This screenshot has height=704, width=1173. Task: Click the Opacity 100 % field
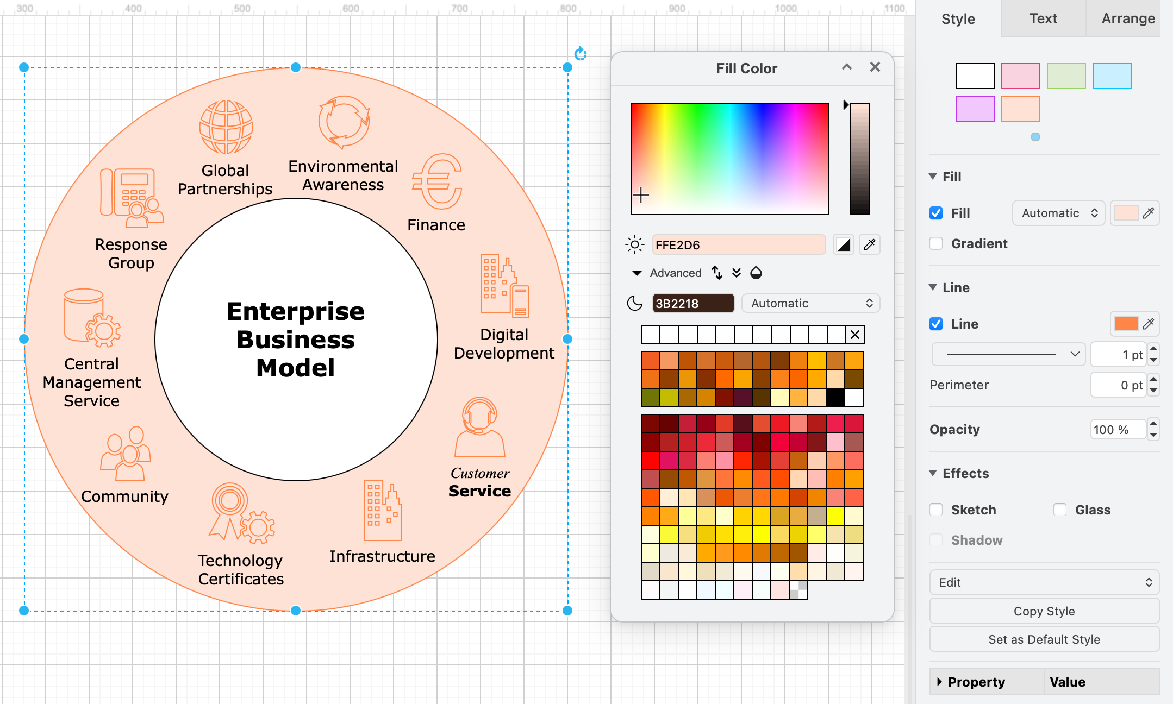(1118, 430)
